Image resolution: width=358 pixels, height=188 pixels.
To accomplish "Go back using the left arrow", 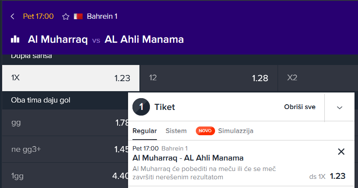I will click(13, 17).
